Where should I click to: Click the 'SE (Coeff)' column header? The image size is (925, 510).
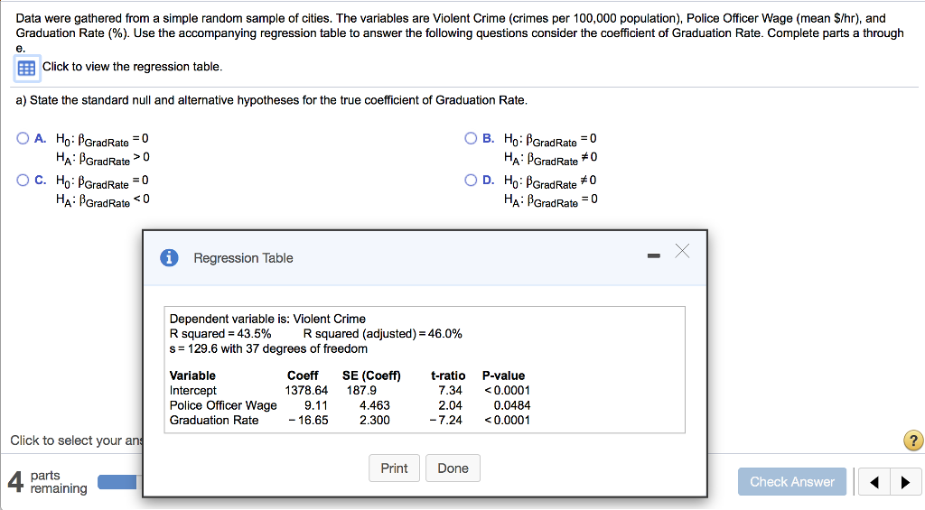tap(371, 376)
